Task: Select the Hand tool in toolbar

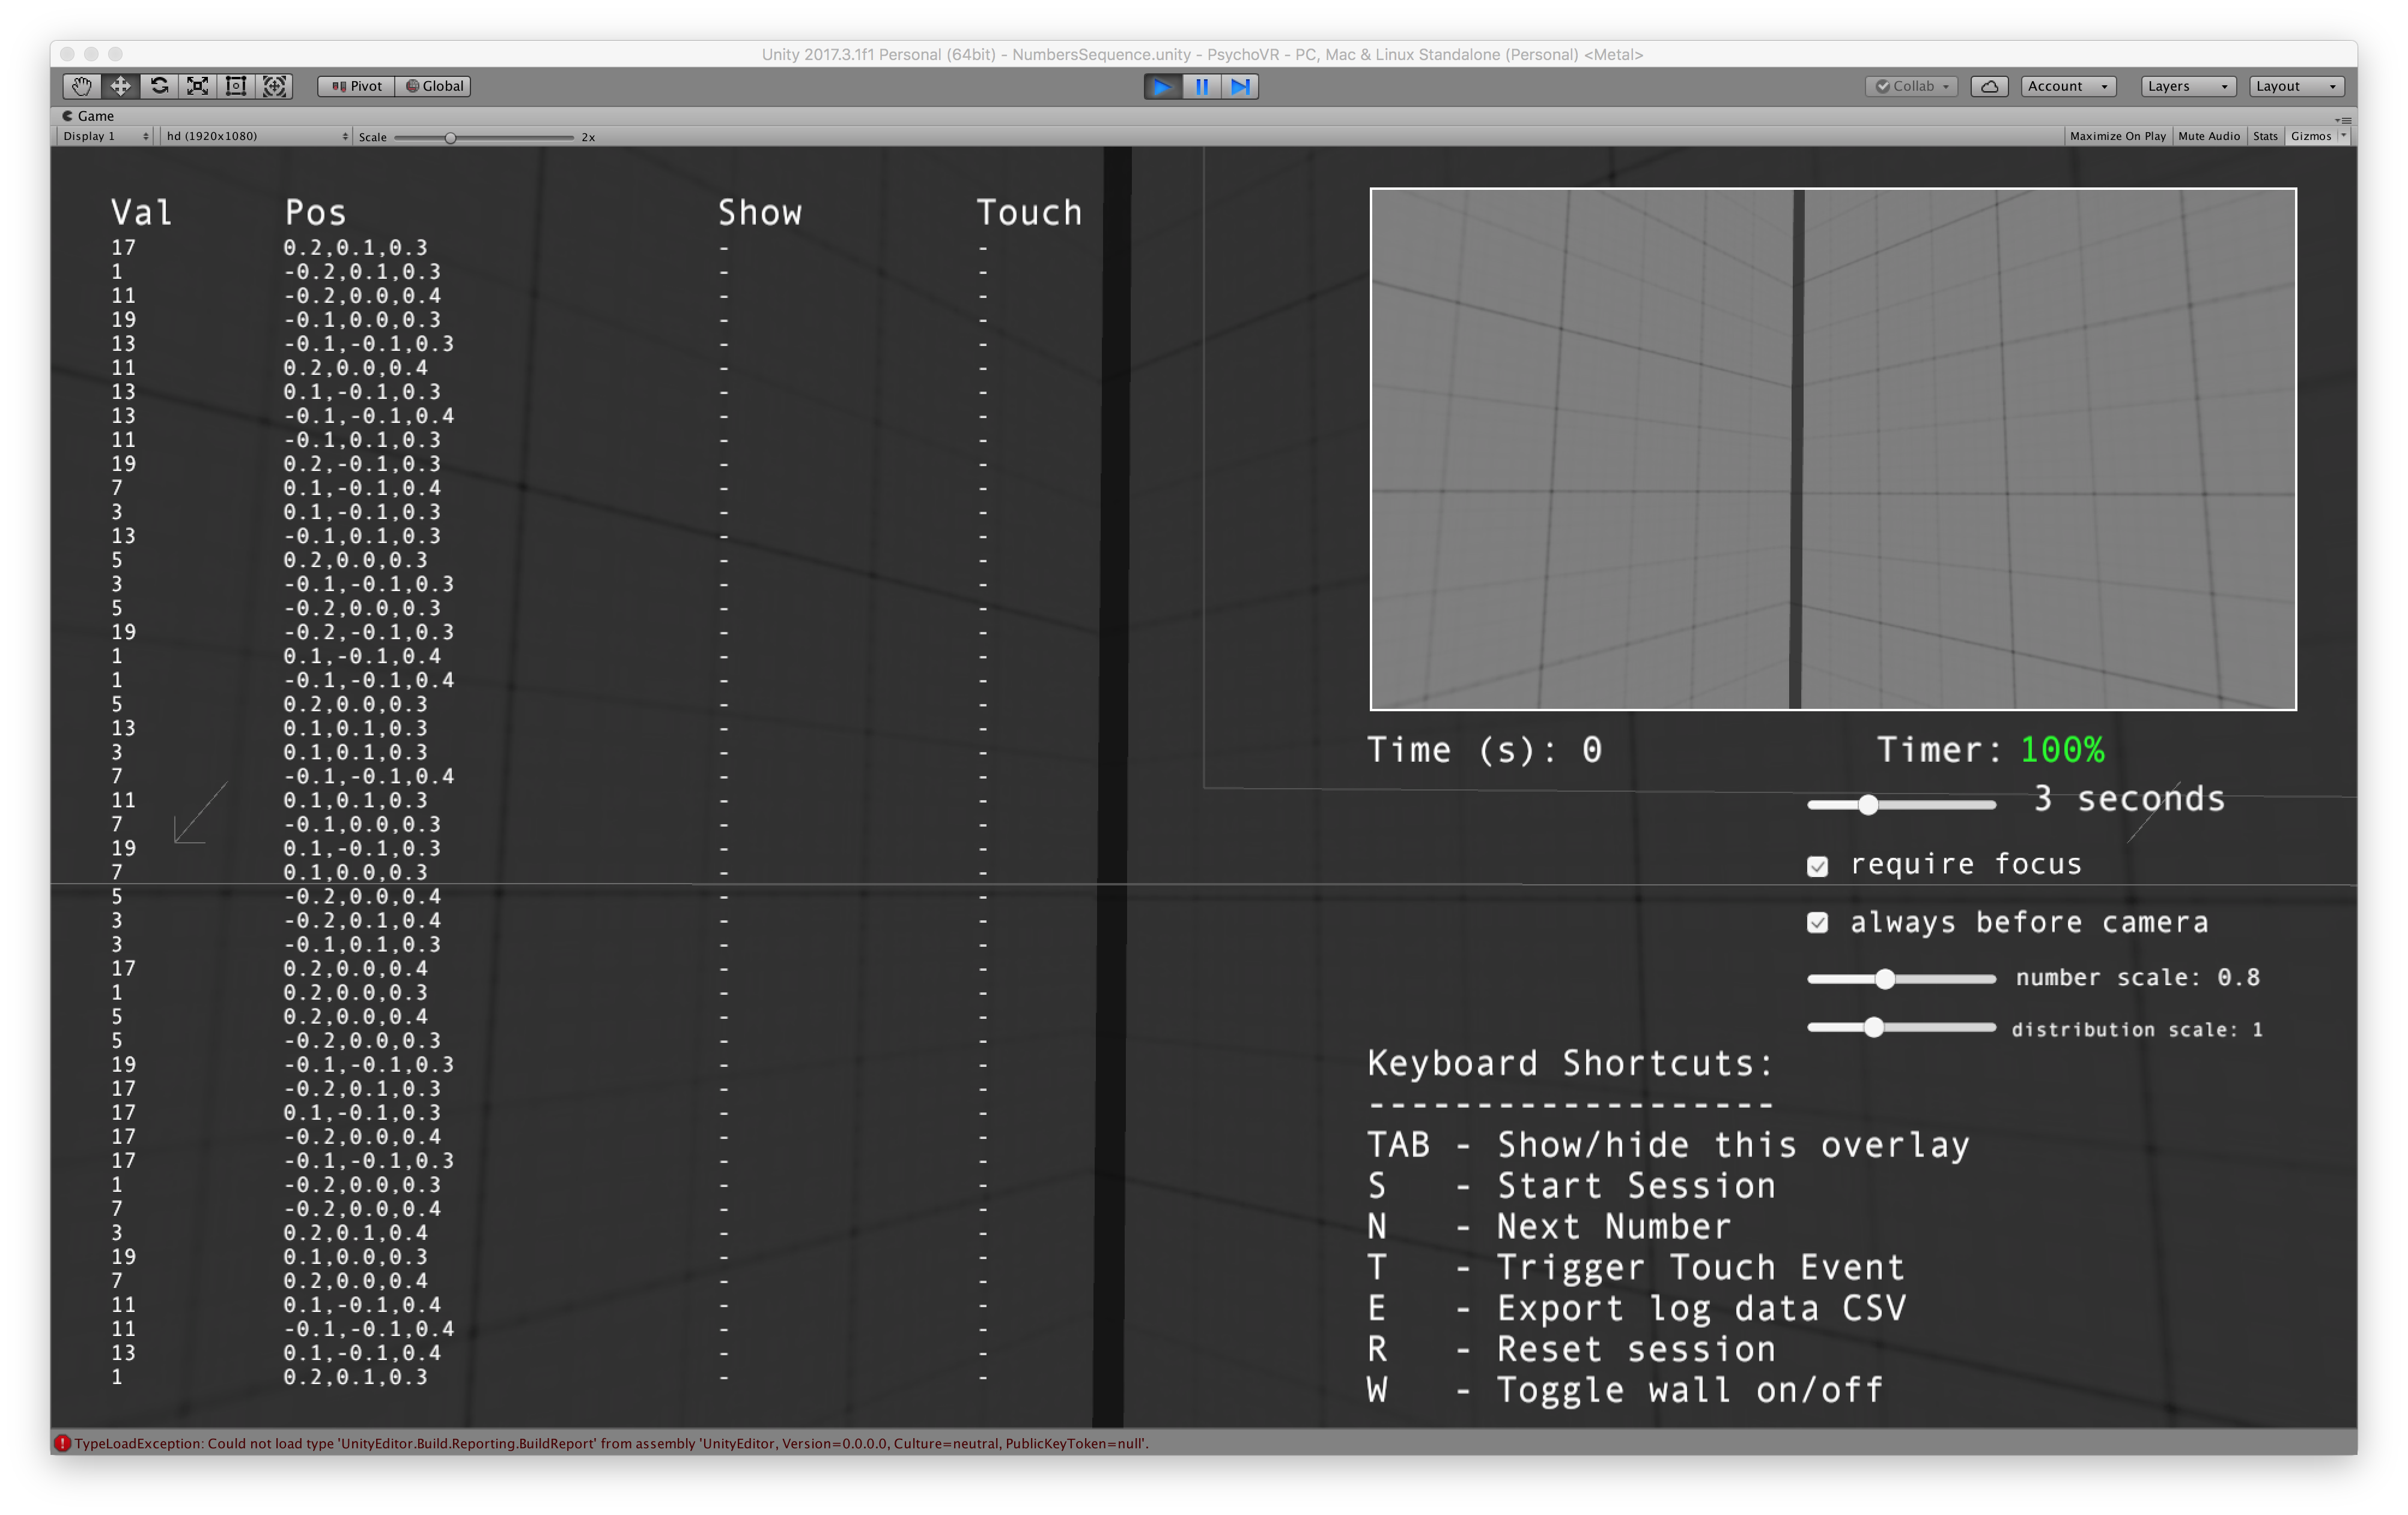Action: (82, 86)
